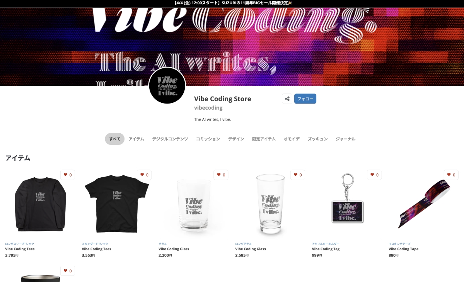Click the heart on the black tumbler item

coord(68,271)
